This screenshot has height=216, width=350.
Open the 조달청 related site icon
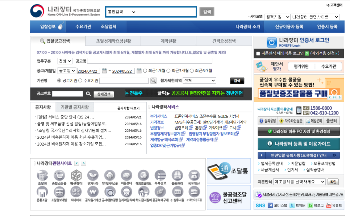(x=42, y=175)
